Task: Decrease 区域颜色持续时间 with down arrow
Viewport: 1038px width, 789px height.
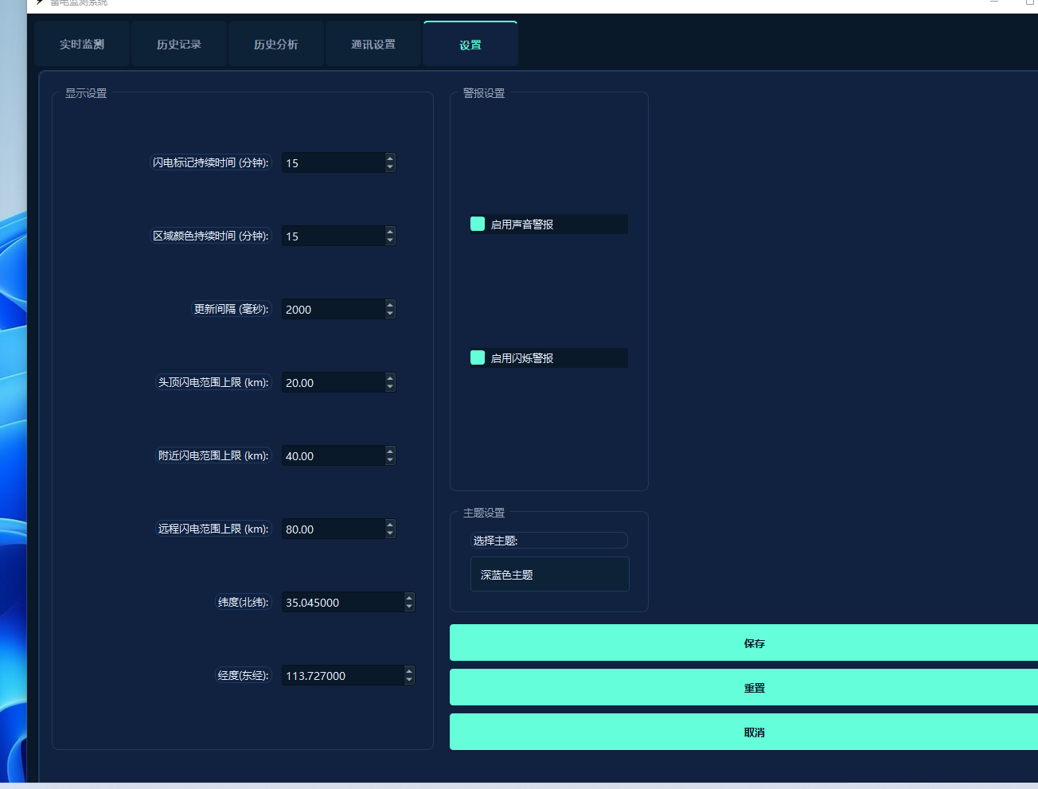Action: coord(390,240)
